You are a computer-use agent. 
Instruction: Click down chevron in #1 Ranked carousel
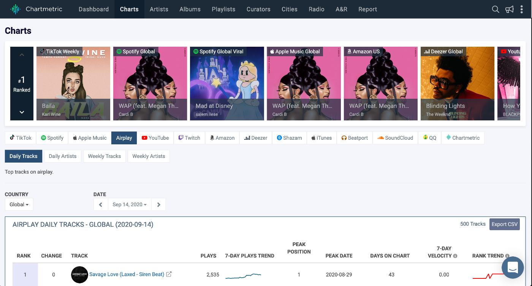22,112
